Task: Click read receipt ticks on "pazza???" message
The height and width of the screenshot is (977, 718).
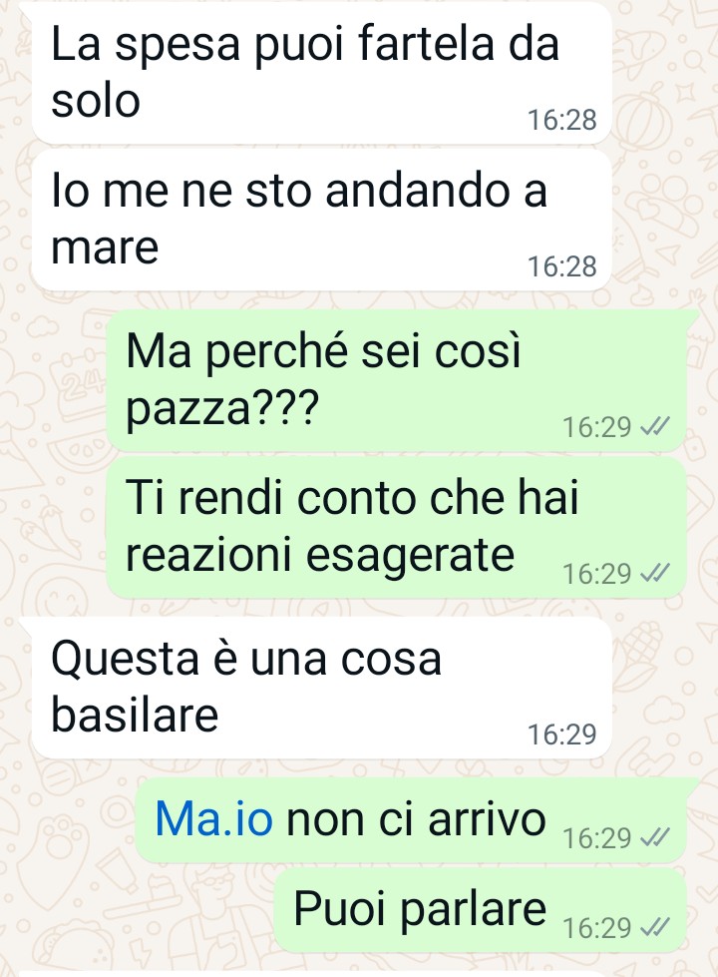Action: pos(655,427)
